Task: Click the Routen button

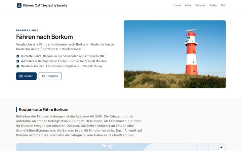Action: click(27, 76)
